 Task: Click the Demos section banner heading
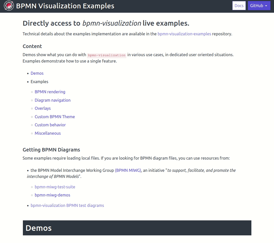pyautogui.click(x=38, y=228)
